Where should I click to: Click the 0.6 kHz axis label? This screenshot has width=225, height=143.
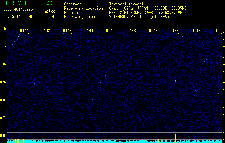click(3, 136)
